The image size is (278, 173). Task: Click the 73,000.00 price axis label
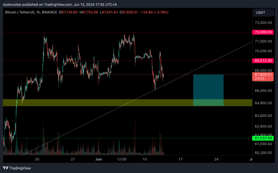(262, 23)
